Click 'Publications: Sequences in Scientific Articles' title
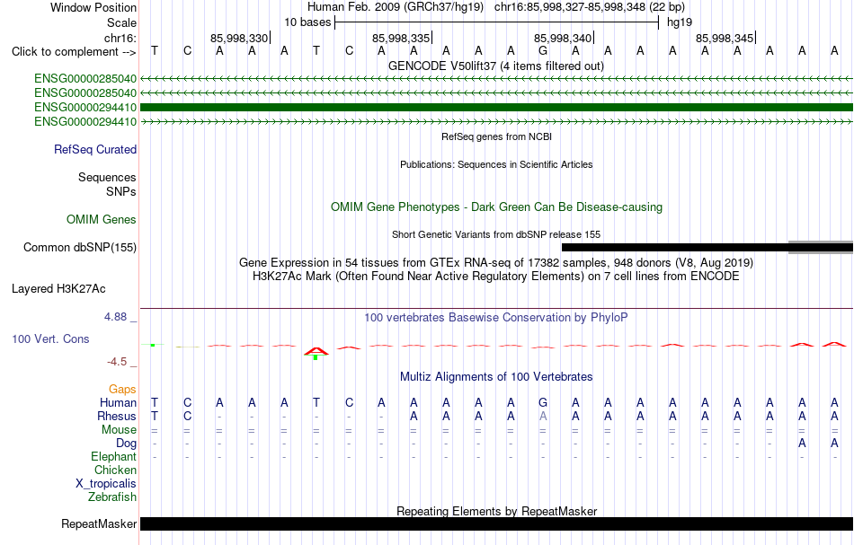The height and width of the screenshot is (545, 854). [496, 165]
